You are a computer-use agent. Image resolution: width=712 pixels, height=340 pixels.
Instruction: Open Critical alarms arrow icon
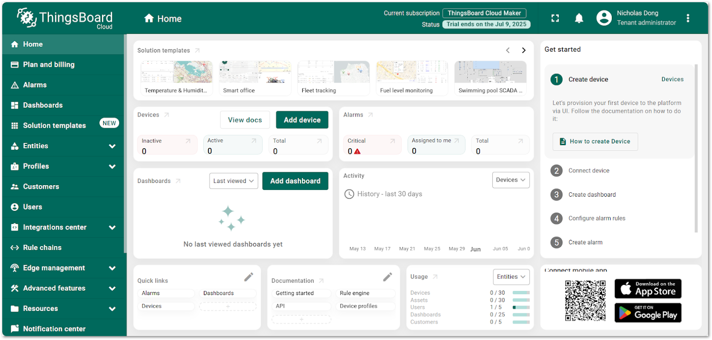[392, 141]
